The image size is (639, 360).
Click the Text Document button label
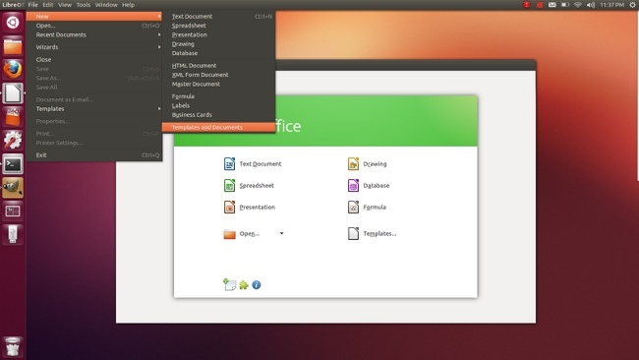[261, 164]
